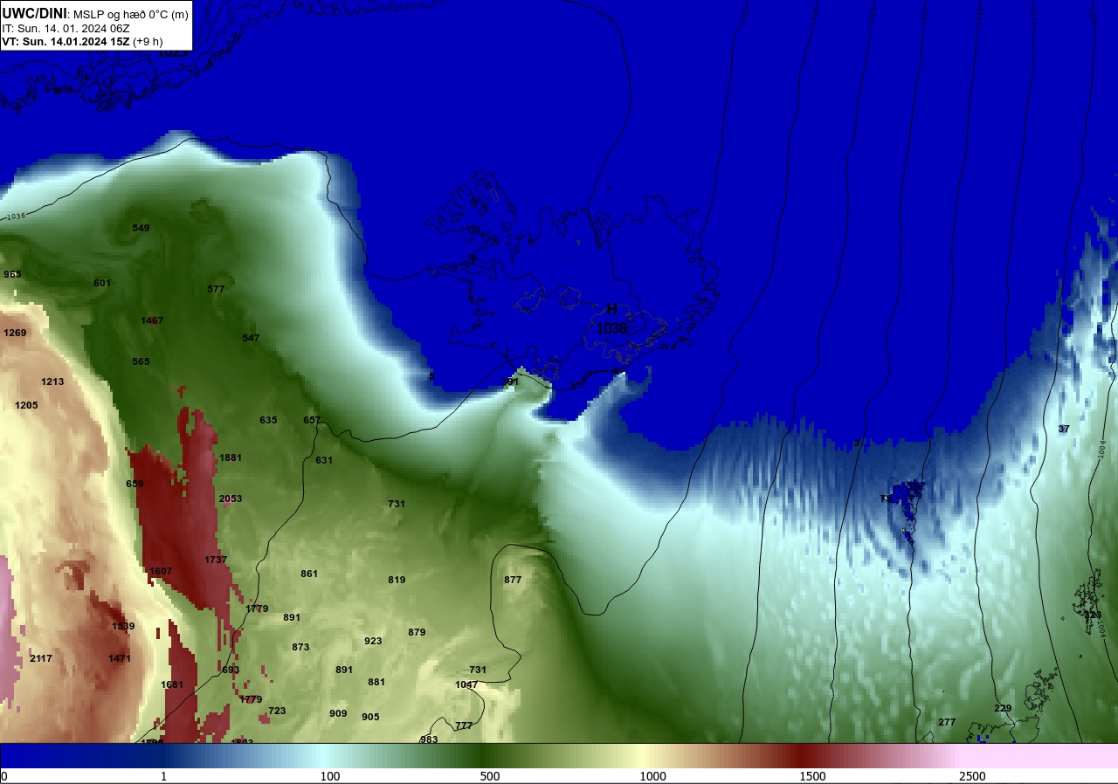This screenshot has height=784, width=1118.
Task: Click the 1607 height value
Action: click(161, 571)
